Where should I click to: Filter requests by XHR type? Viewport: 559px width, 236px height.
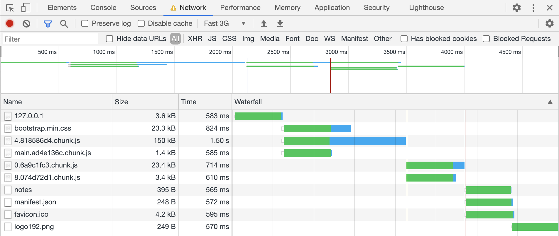[x=195, y=39]
